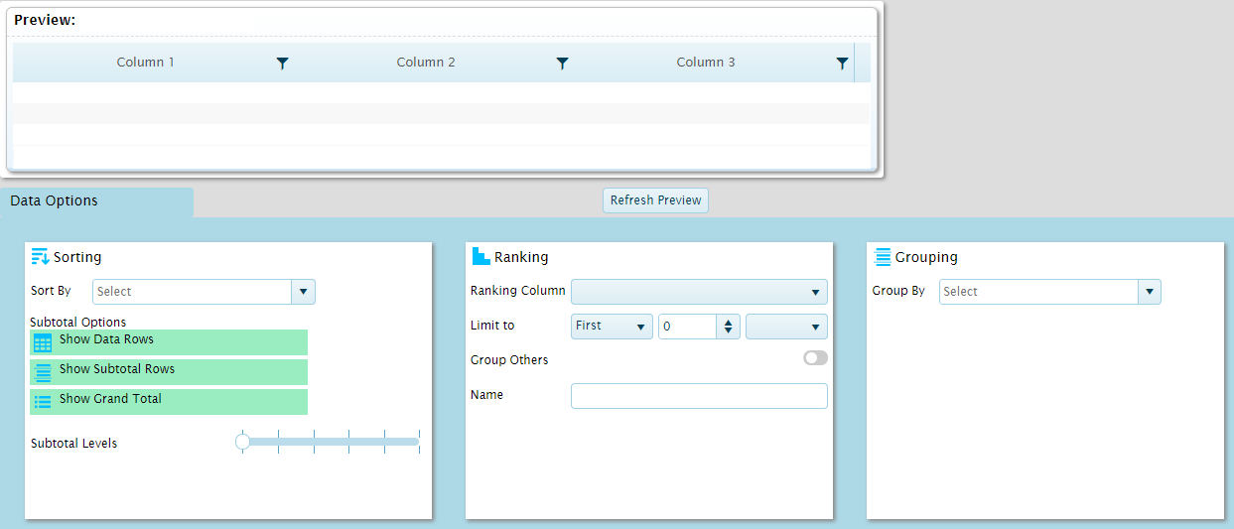Image resolution: width=1234 pixels, height=529 pixels.
Task: Open the Column 3 filter funnel
Action: pyautogui.click(x=842, y=64)
